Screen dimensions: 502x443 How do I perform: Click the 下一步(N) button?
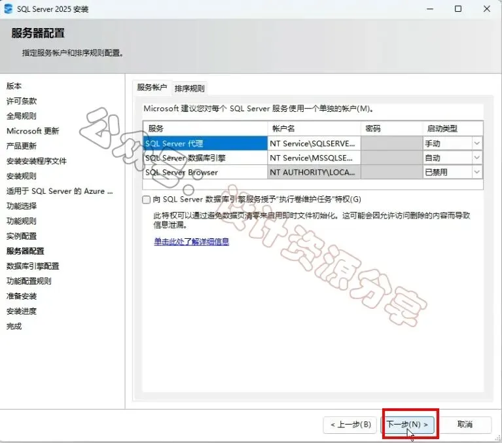[408, 425]
